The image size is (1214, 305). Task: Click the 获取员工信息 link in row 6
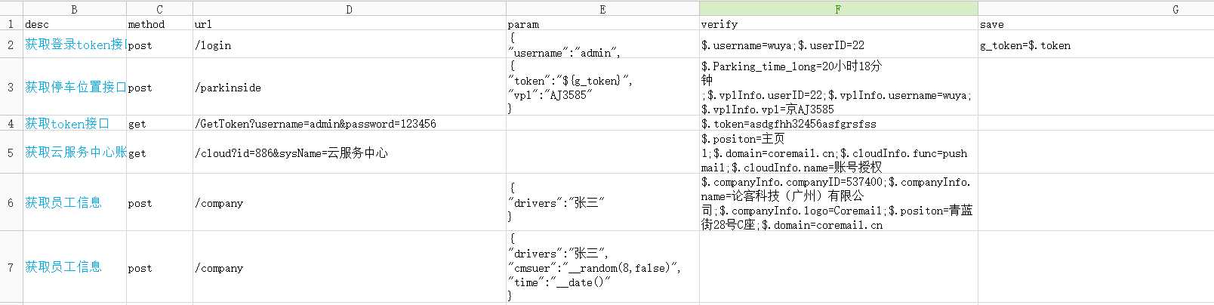[63, 202]
